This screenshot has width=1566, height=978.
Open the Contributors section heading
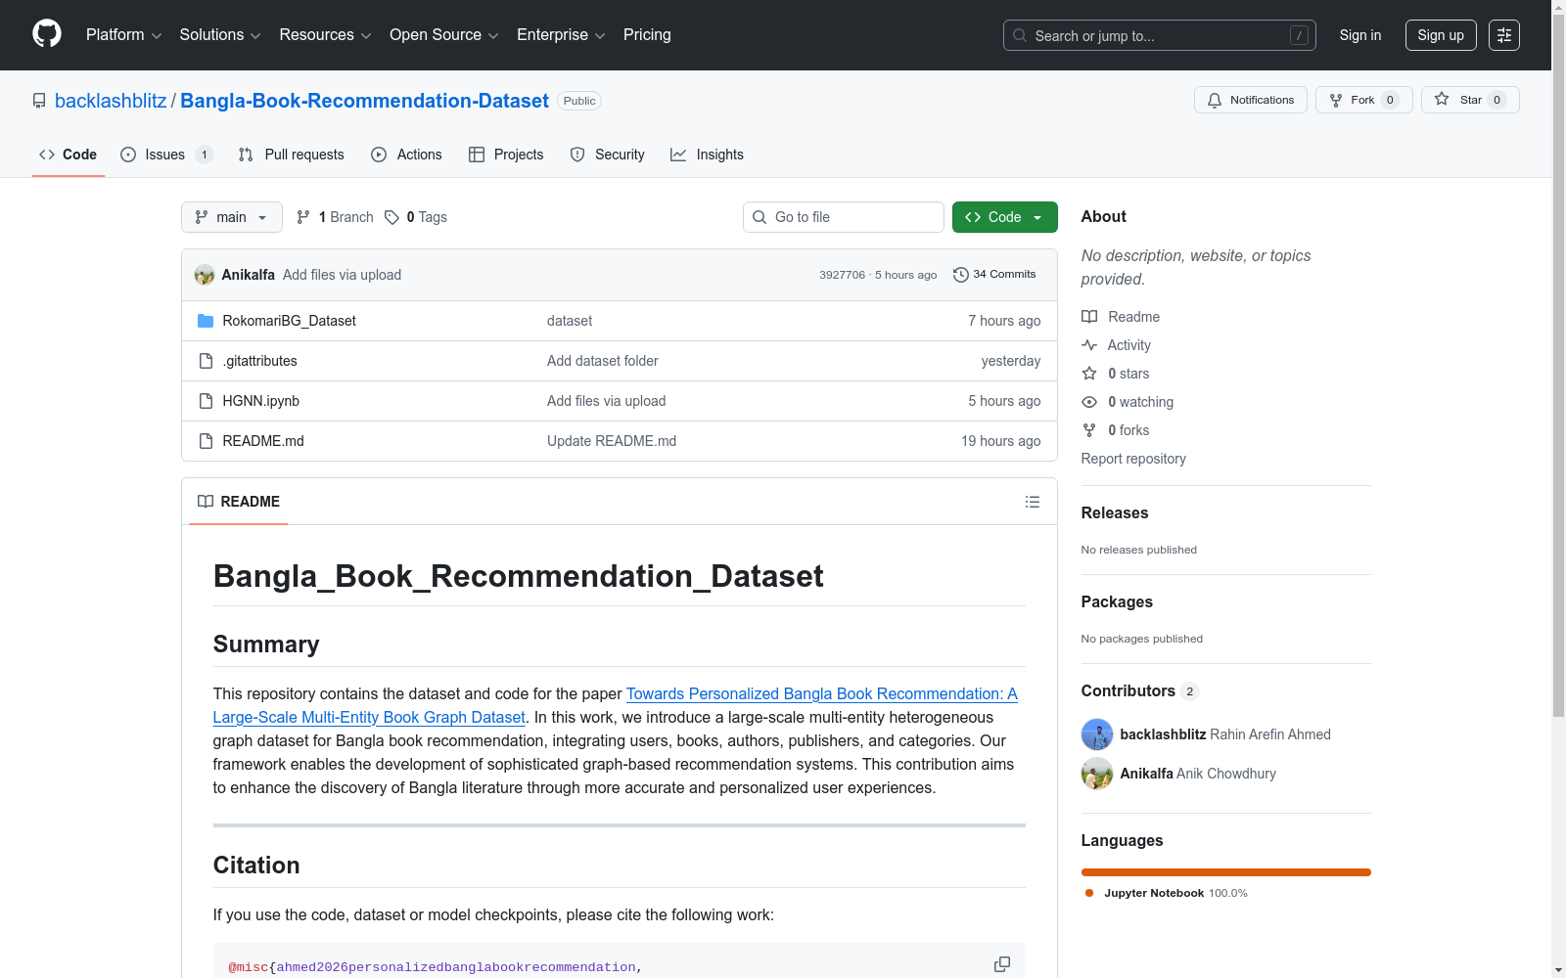[1128, 690]
